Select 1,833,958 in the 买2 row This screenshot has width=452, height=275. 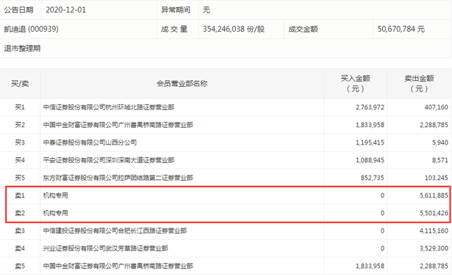(370, 125)
